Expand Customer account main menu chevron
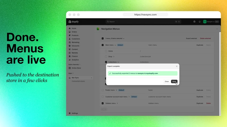Viewport: 227px width, 127px height. 129,97
